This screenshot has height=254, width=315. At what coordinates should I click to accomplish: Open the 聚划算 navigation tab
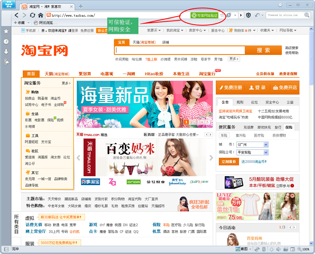click(85, 74)
